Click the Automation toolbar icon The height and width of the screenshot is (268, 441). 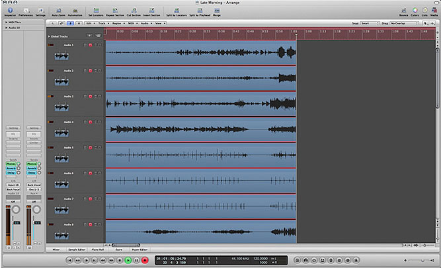(x=75, y=11)
